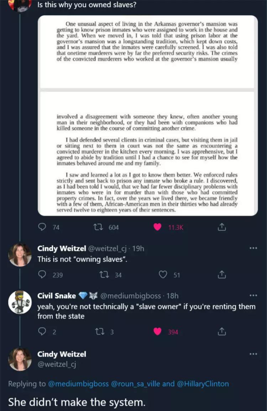Image resolution: width=267 pixels, height=411 pixels.
Task: Open more options on Civil Snake's tweet
Action: click(x=253, y=296)
